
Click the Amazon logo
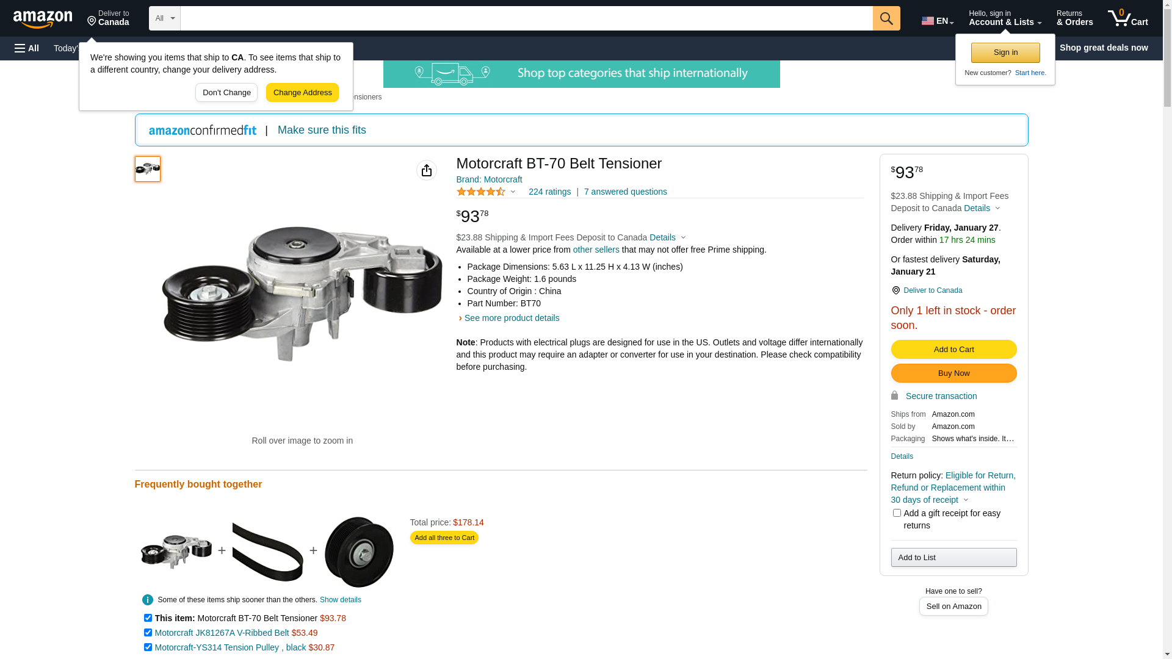click(43, 20)
